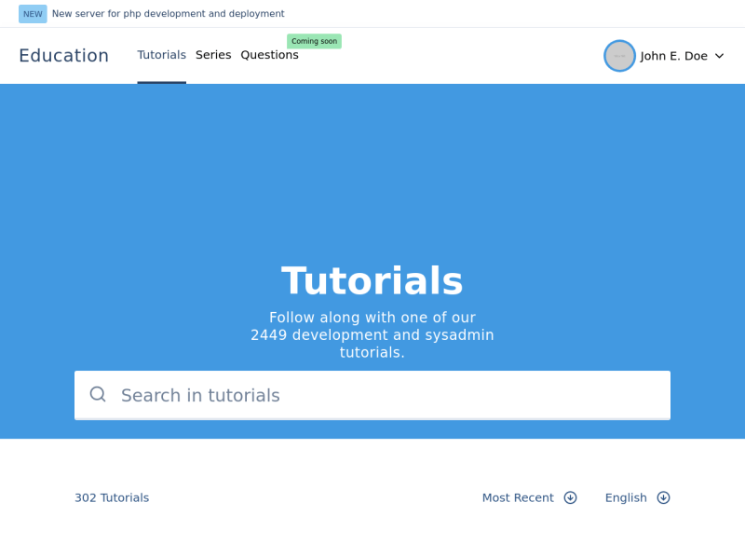Switch to the Questions tab

269,55
